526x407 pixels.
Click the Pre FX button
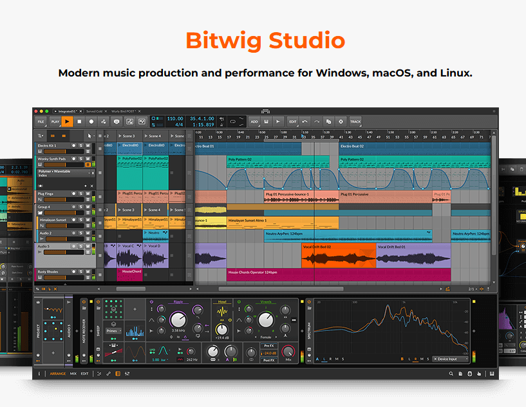(269, 346)
